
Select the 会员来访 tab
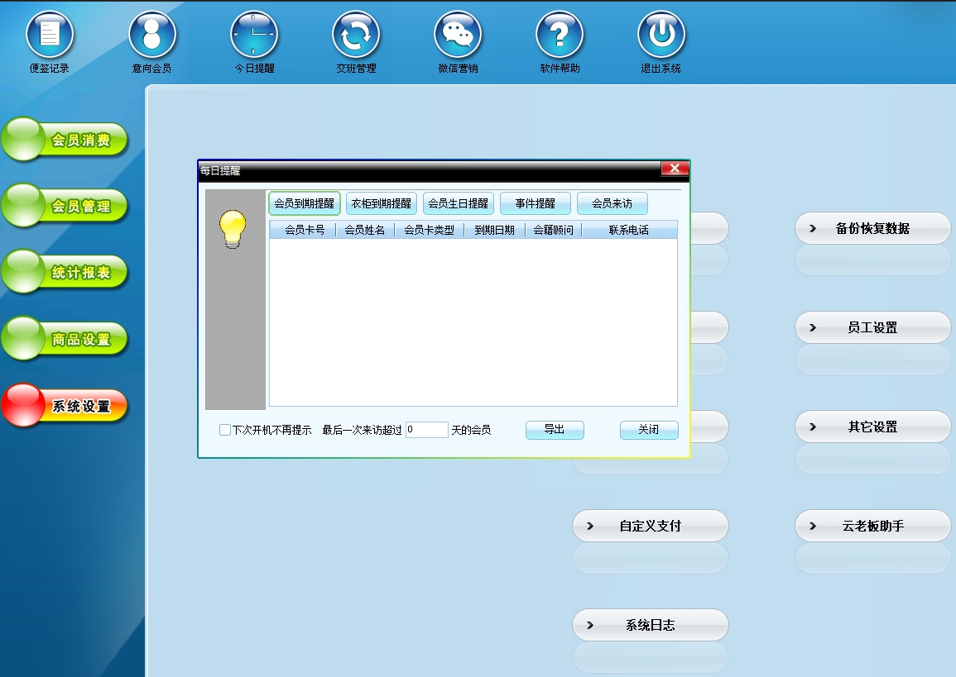tap(612, 203)
